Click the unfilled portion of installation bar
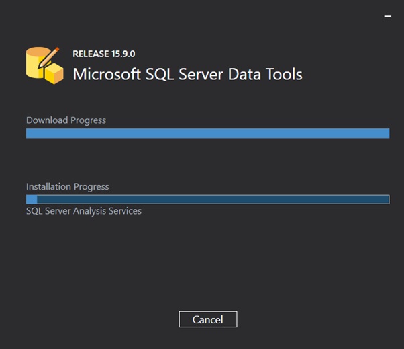The height and width of the screenshot is (349, 404). coord(213,200)
